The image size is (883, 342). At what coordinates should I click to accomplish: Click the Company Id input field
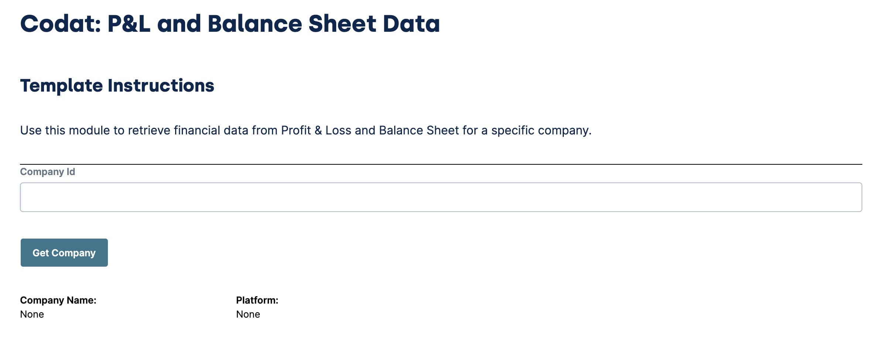(441, 197)
